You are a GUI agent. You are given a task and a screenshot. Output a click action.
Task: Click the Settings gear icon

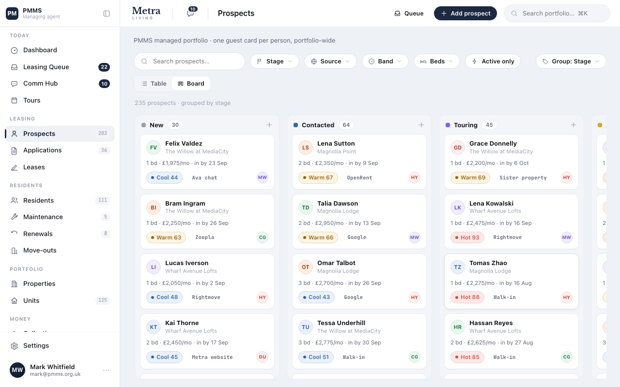click(x=15, y=346)
